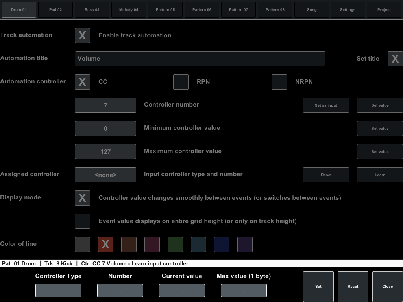
Task: Click Set as input for controller number
Action: [x=326, y=105]
